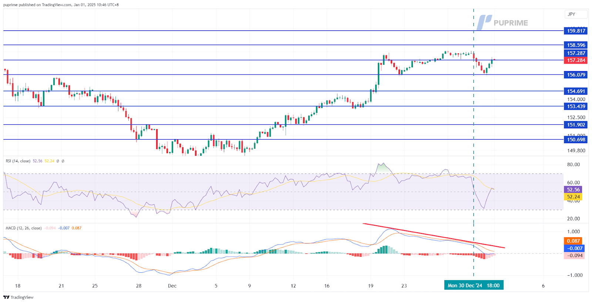The width and height of the screenshot is (592, 303).
Task: Click the purple RSI value 52.56 in legend
Action: pos(37,161)
